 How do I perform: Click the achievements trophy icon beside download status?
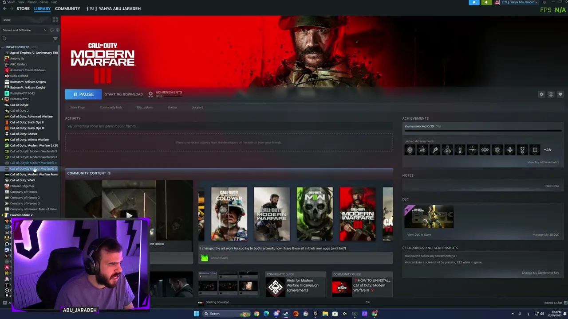(x=150, y=94)
